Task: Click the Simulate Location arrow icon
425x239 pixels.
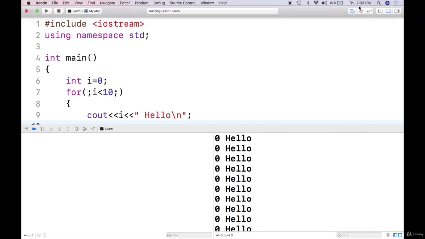Action: (x=93, y=129)
